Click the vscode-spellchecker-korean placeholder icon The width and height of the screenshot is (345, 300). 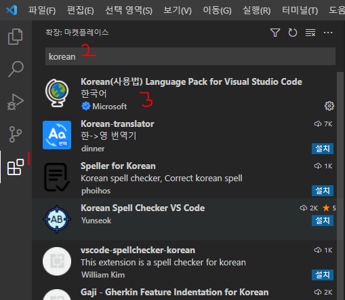57,261
